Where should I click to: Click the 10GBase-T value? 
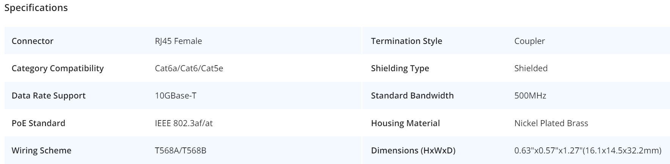coord(176,95)
